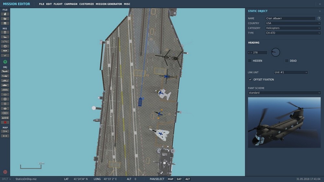Open the PAINT SCHEME dropdown
Screen dimensions: 324x182
click(284, 93)
